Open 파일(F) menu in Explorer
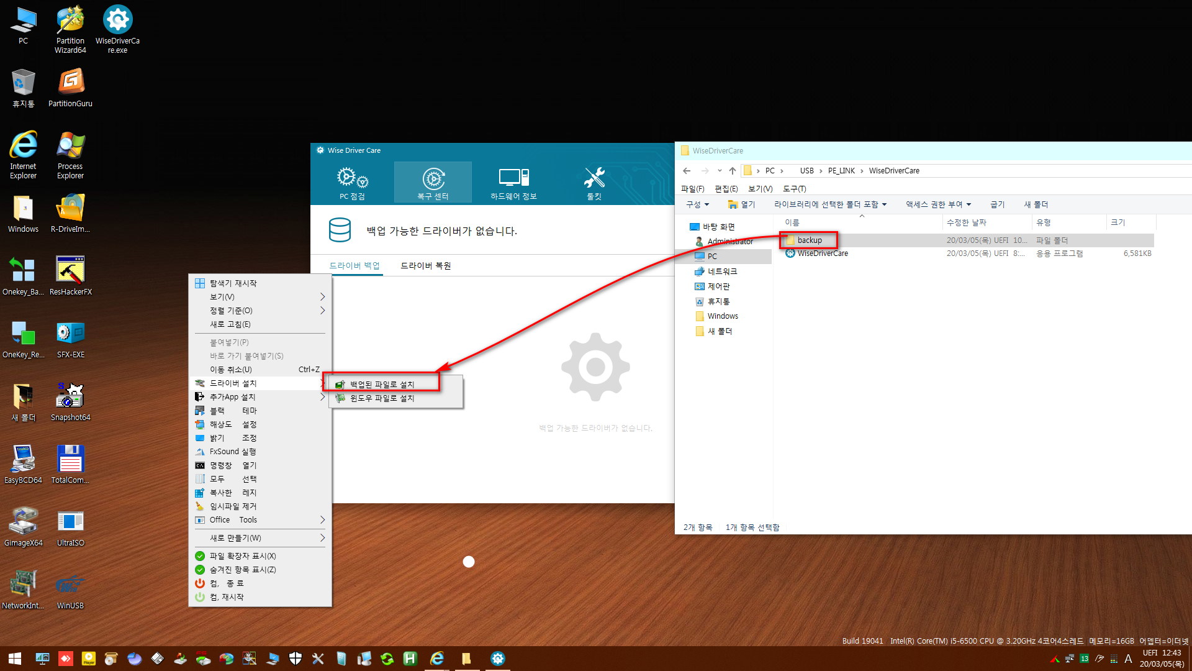The height and width of the screenshot is (671, 1192). pyautogui.click(x=693, y=189)
